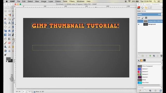This screenshot has width=166, height=93.
Task: Adjust the Opacity spinner arrows
Action: click(162, 14)
